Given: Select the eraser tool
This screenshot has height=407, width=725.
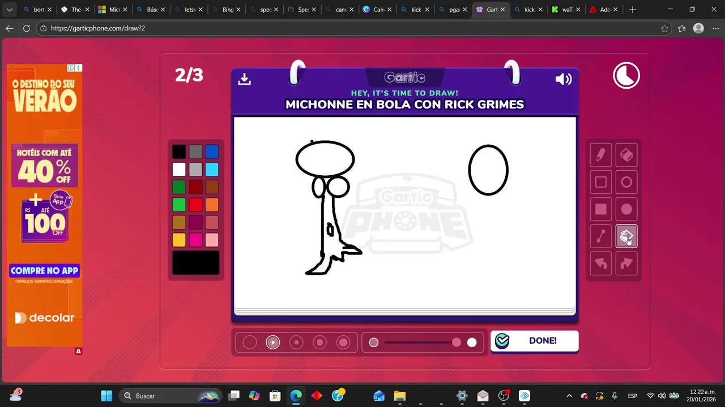Looking at the screenshot, I should coord(626,155).
